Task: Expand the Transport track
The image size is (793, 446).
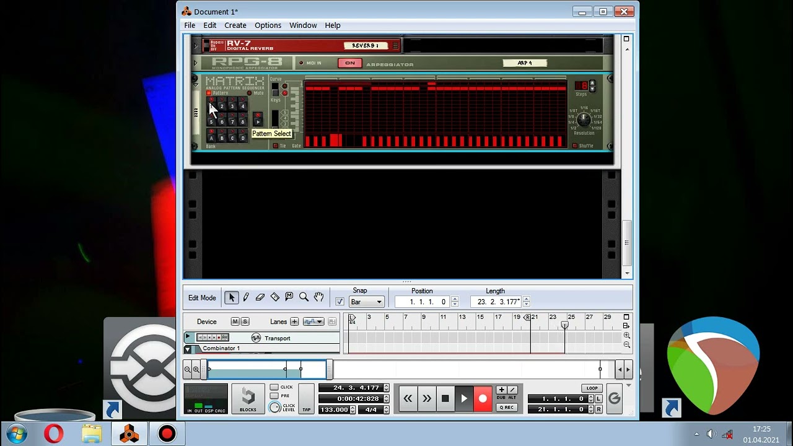Action: point(188,338)
